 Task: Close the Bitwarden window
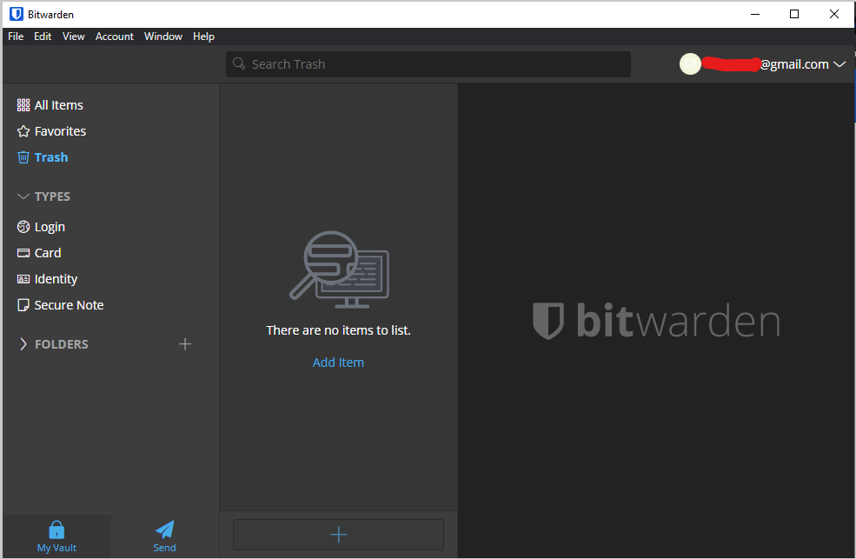coord(833,14)
